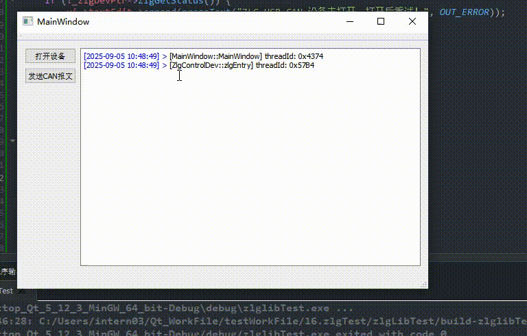Minimize the MainWindow window

(x=350, y=21)
